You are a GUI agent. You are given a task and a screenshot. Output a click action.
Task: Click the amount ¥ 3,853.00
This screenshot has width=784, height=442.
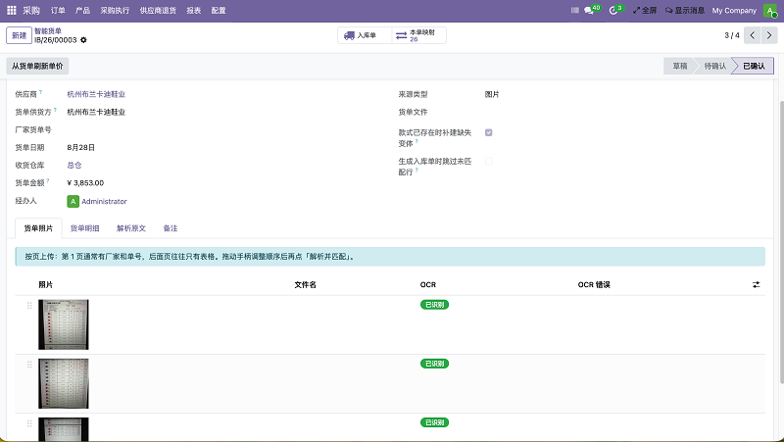[x=85, y=183]
